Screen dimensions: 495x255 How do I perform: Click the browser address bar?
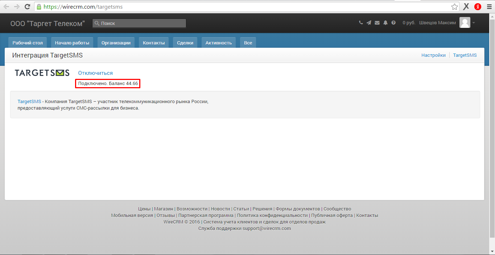coord(247,7)
